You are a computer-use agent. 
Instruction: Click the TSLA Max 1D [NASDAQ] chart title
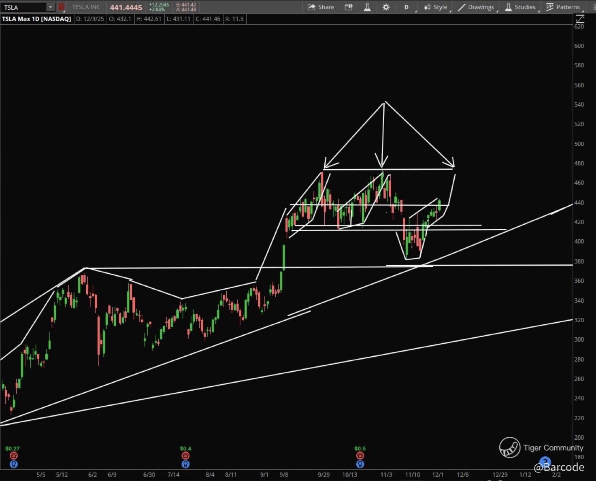[37, 19]
